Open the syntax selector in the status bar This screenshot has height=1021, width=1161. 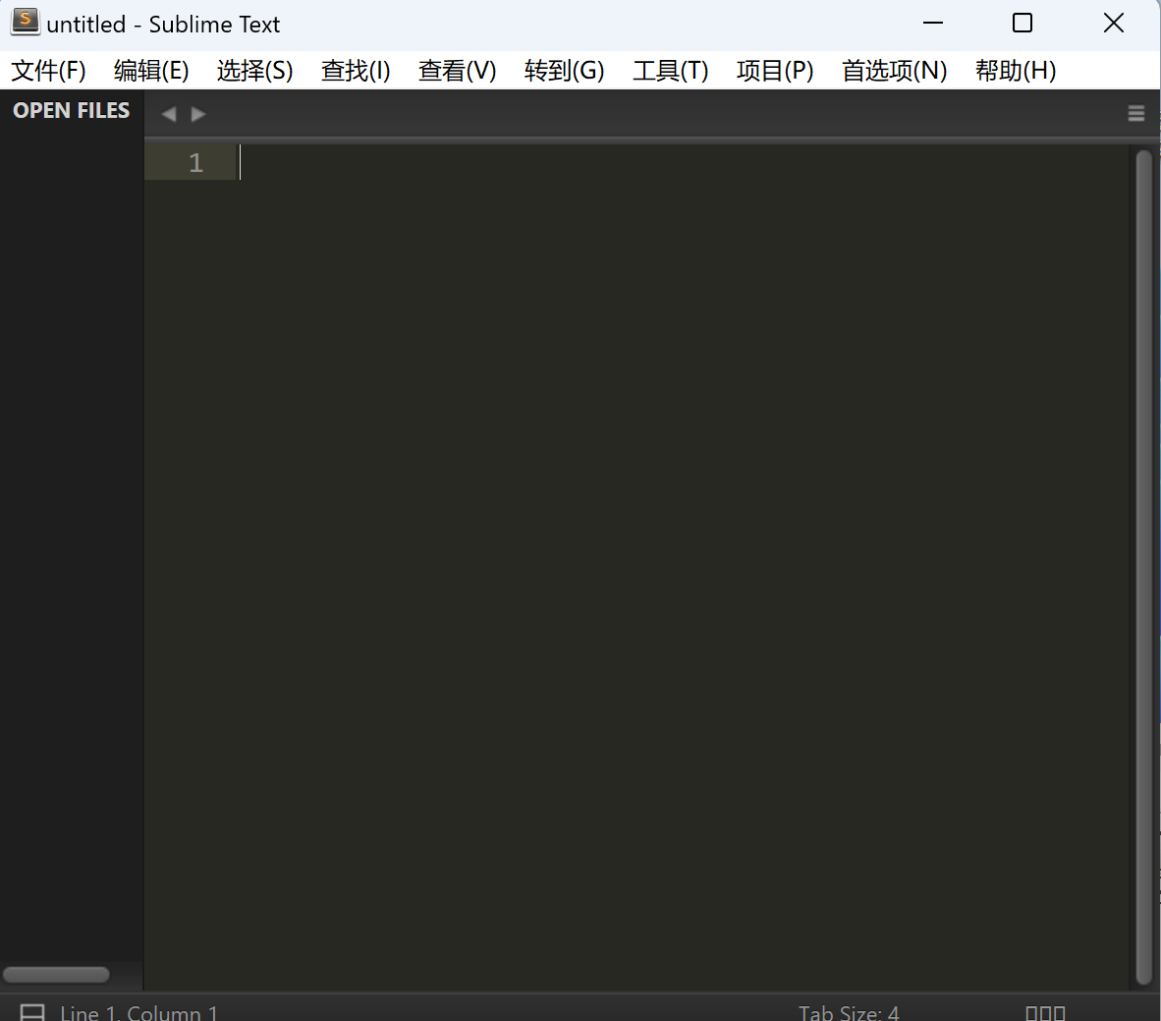point(1045,1012)
